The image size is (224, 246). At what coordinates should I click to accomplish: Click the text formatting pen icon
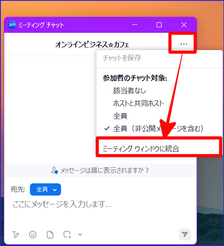[16, 235]
